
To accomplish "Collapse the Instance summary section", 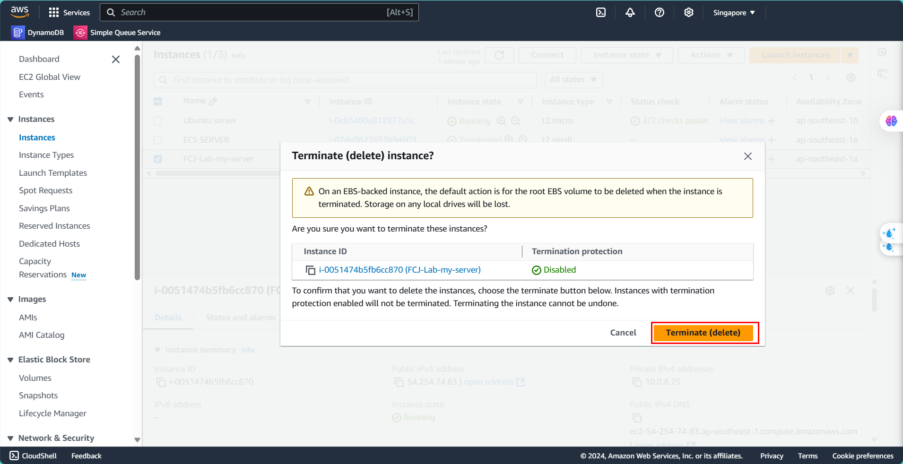I will (x=158, y=350).
